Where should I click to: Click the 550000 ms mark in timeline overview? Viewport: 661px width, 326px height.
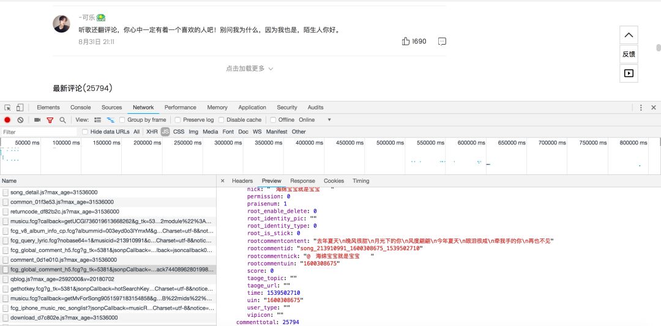pyautogui.click(x=430, y=143)
